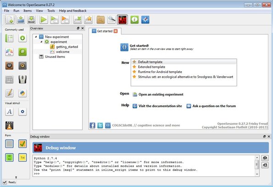Open the Items menu
Viewport: 273px width, 187px height.
(x=28, y=11)
